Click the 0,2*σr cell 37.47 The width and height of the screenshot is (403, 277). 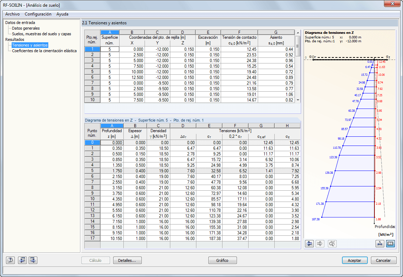click(235, 239)
